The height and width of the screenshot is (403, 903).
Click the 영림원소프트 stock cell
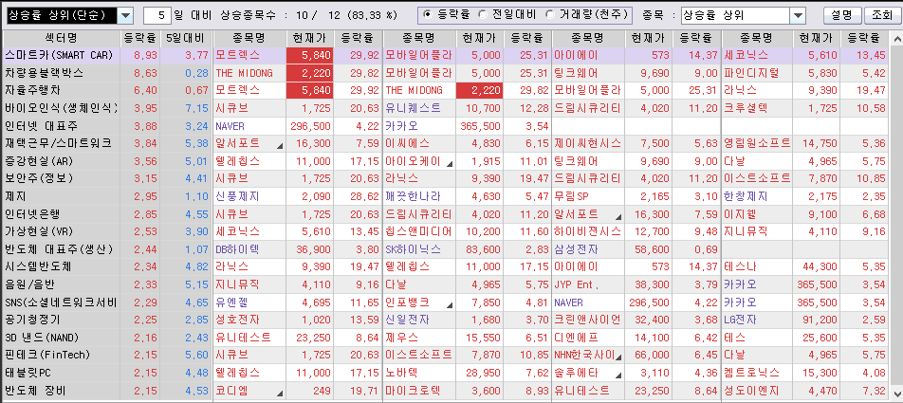coord(757,143)
